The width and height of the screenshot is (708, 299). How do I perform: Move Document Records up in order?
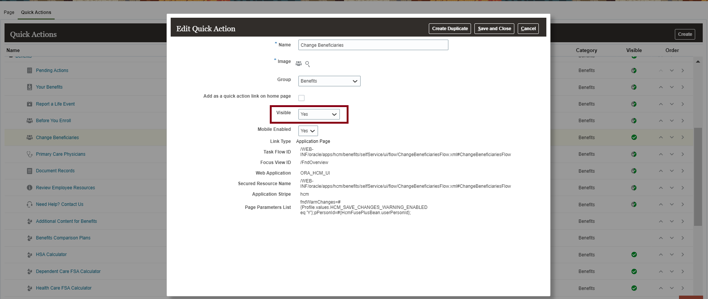[661, 171]
